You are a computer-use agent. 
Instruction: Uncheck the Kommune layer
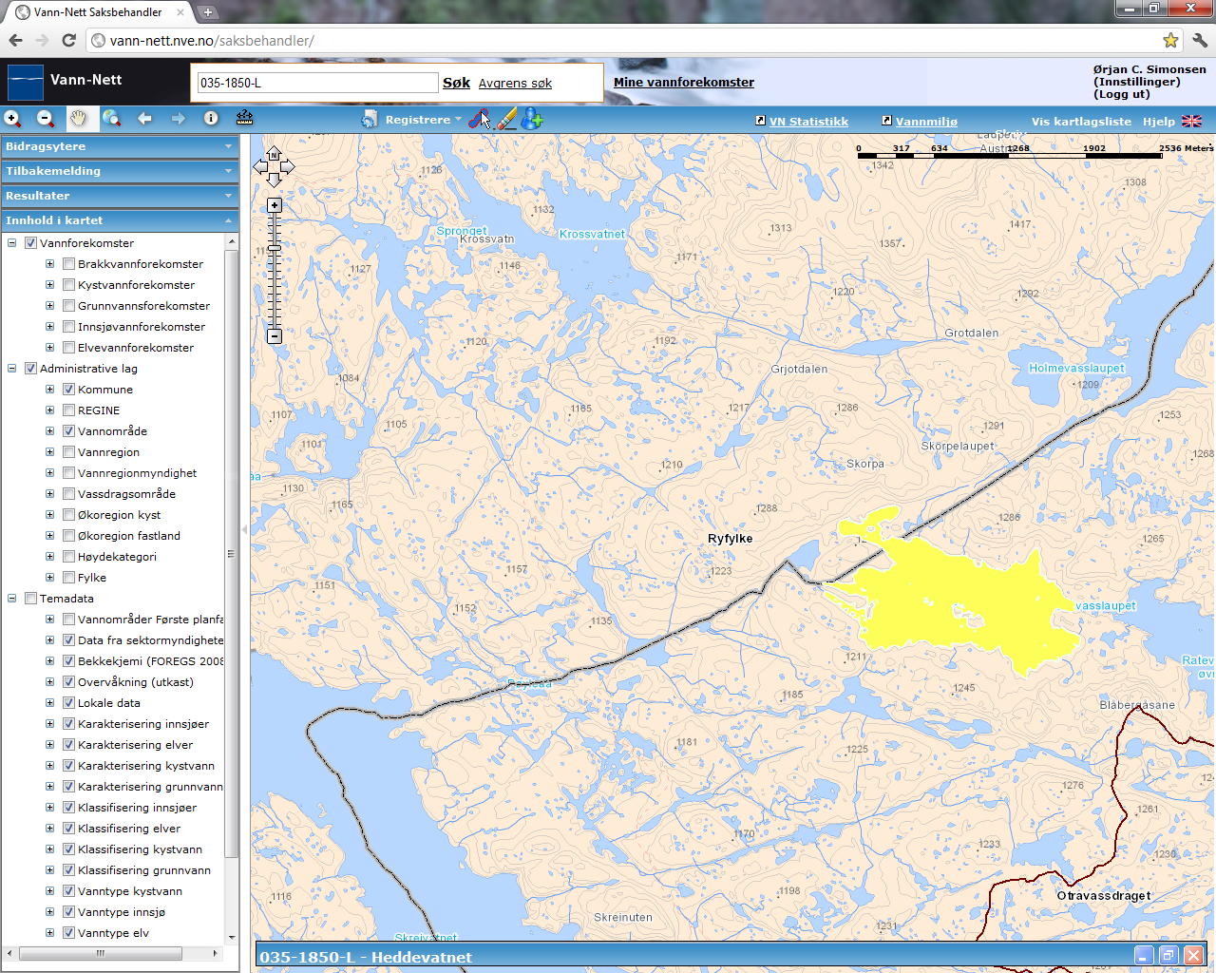[x=68, y=390]
